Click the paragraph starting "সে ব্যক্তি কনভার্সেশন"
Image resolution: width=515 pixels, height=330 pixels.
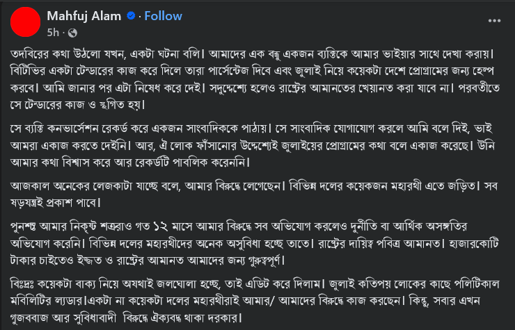(252, 145)
